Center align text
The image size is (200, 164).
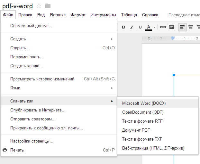(x=191, y=27)
